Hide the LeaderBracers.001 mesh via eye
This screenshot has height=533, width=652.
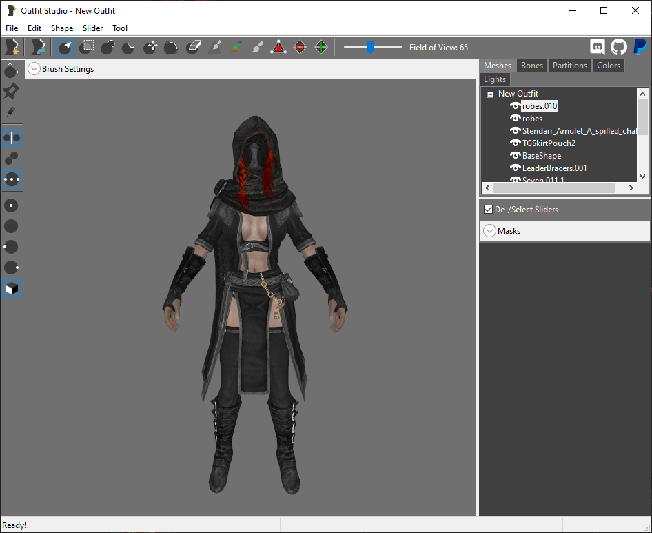(x=516, y=168)
